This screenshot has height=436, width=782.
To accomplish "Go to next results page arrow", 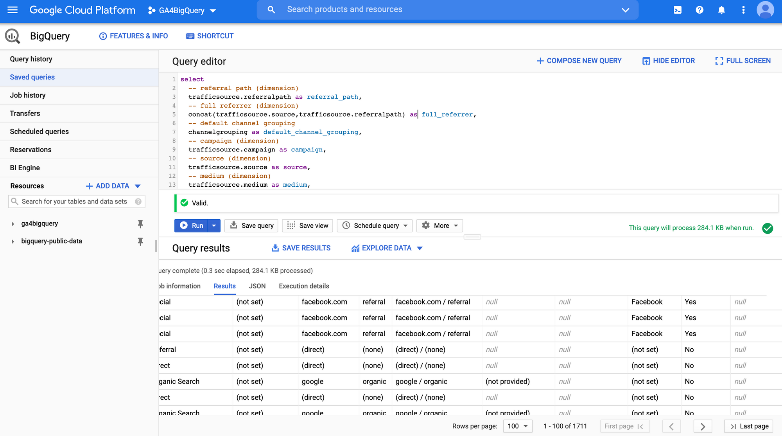I will tap(703, 426).
